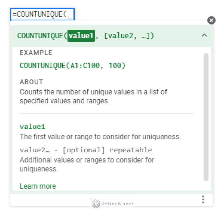Click the COUNTUNIQUE function name in header
This screenshot has width=224, height=215.
pyautogui.click(x=41, y=36)
